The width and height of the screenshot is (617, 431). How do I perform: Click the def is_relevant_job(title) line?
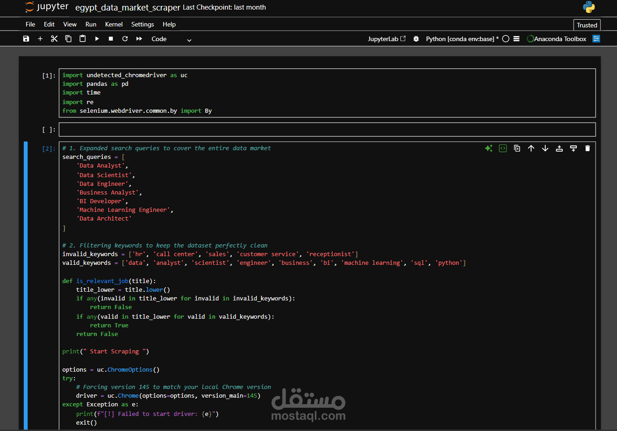[x=109, y=281]
